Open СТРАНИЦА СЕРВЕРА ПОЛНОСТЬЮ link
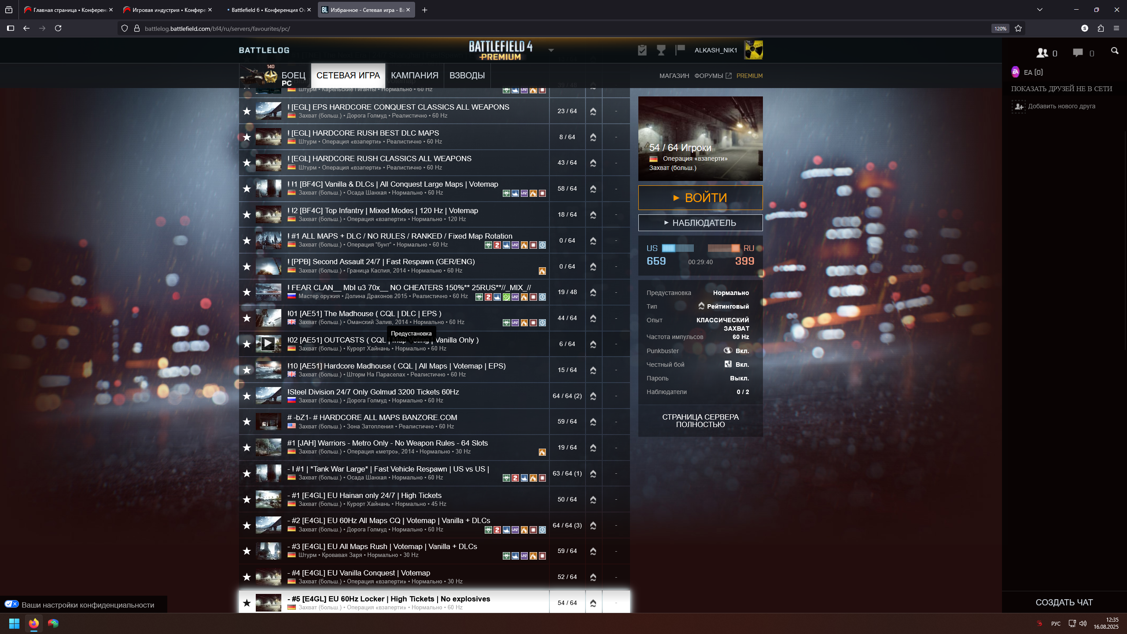The image size is (1127, 634). pyautogui.click(x=700, y=420)
